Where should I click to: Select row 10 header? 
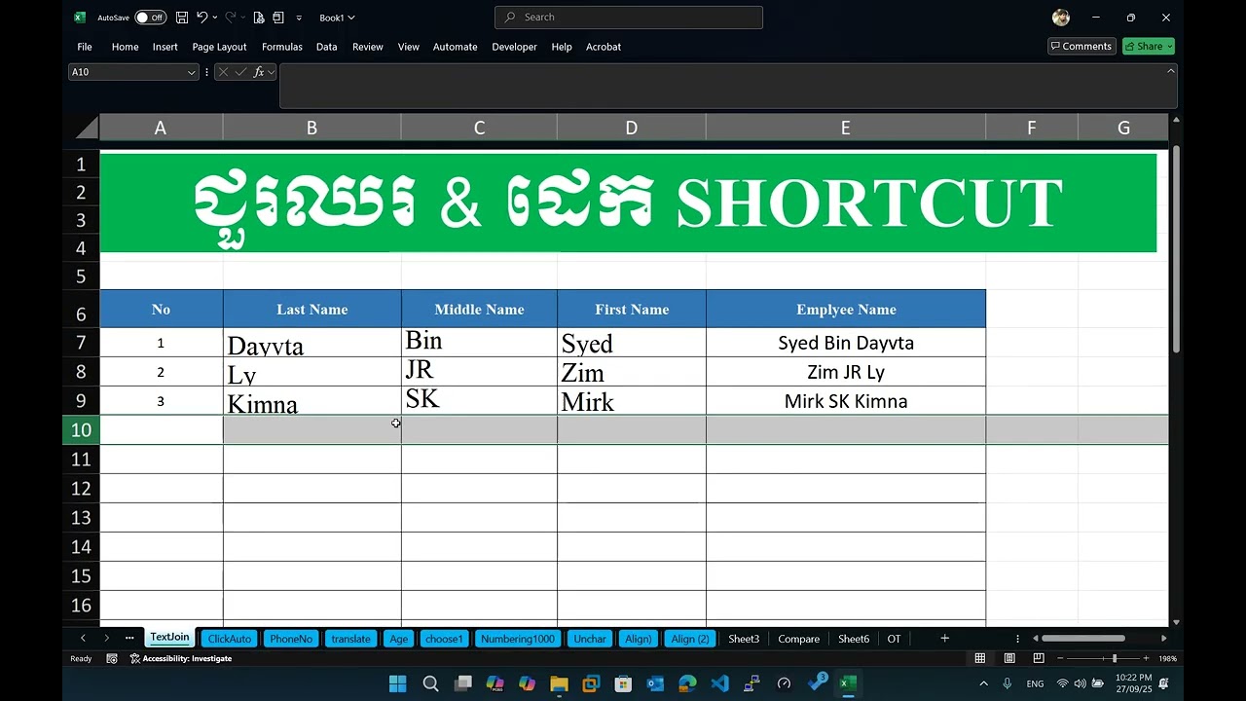pos(81,429)
